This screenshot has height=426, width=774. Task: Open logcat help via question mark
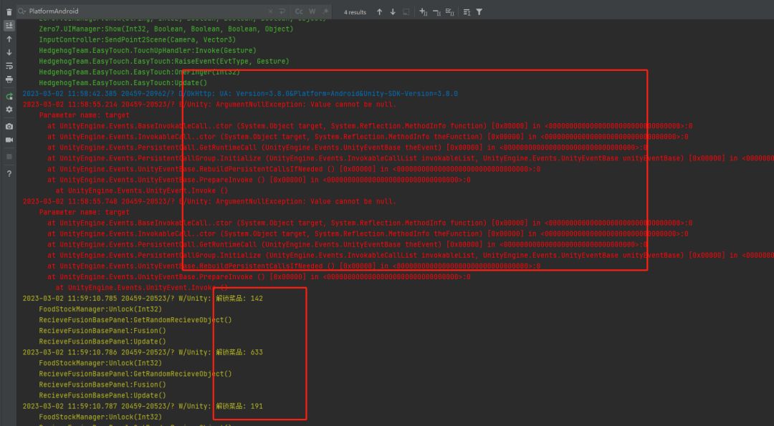pos(9,173)
